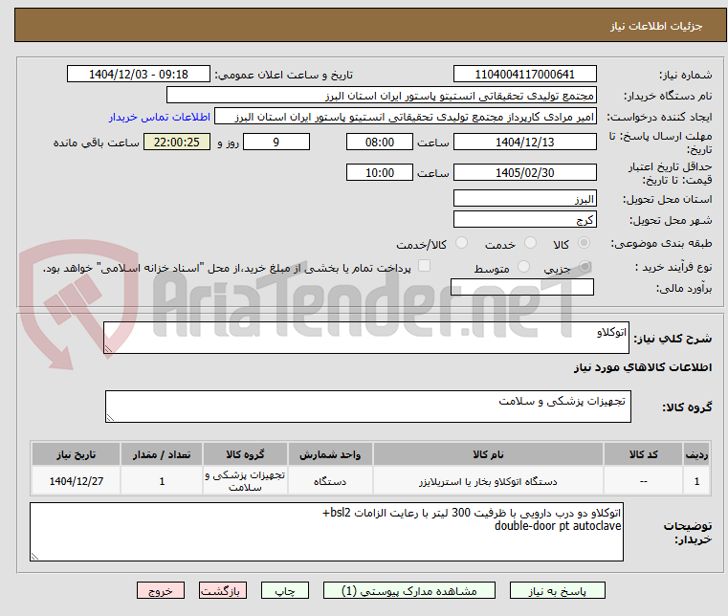Viewport: 728px width, 616px height.
Task: Click the شرح کلی نیاز textarea اتوکلاو
Action: coord(365,338)
